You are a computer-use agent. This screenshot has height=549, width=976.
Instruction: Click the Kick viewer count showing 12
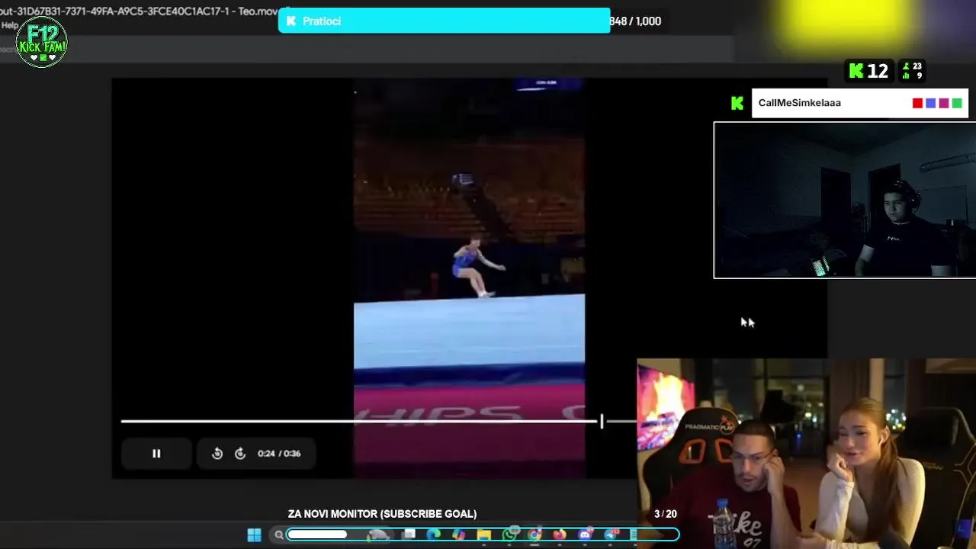869,71
